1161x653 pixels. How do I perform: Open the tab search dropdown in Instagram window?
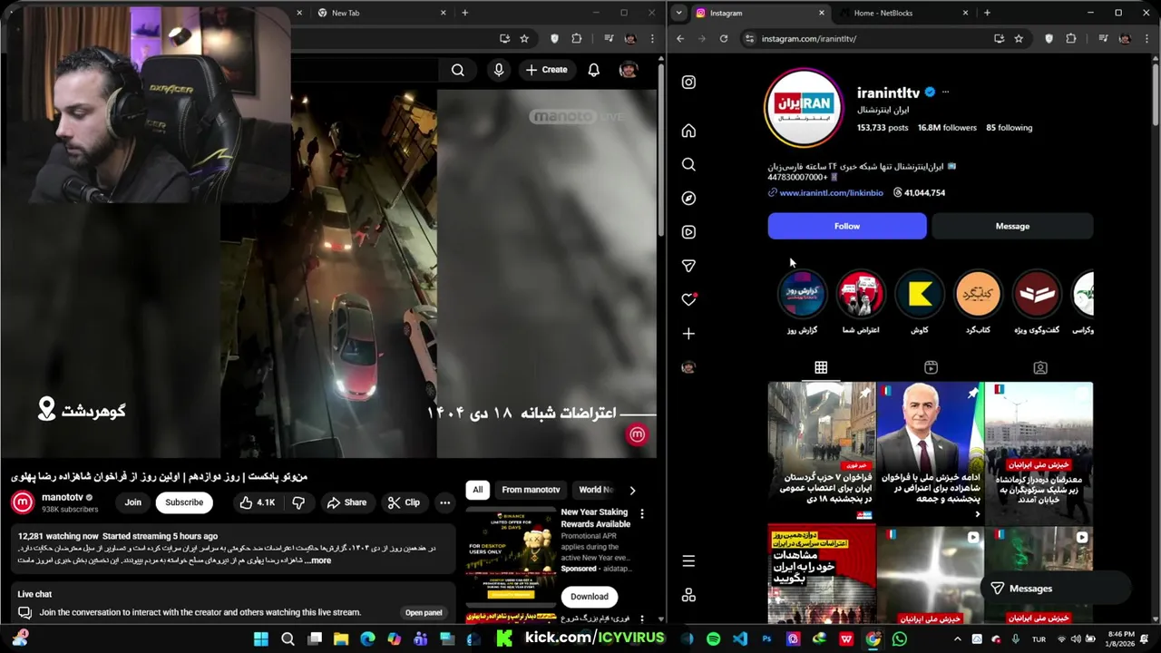(679, 13)
